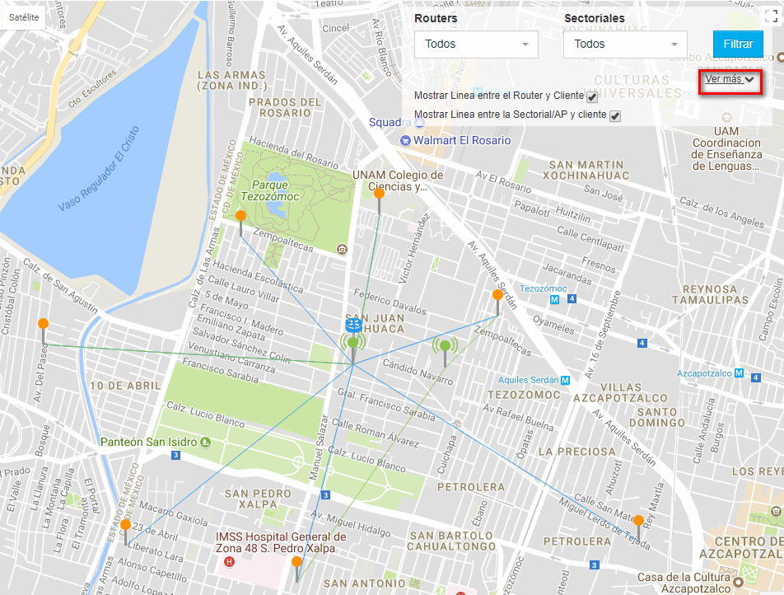This screenshot has width=784, height=595.
Task: Click the orange marker beside Parque Tezozómoc
Action: (240, 214)
